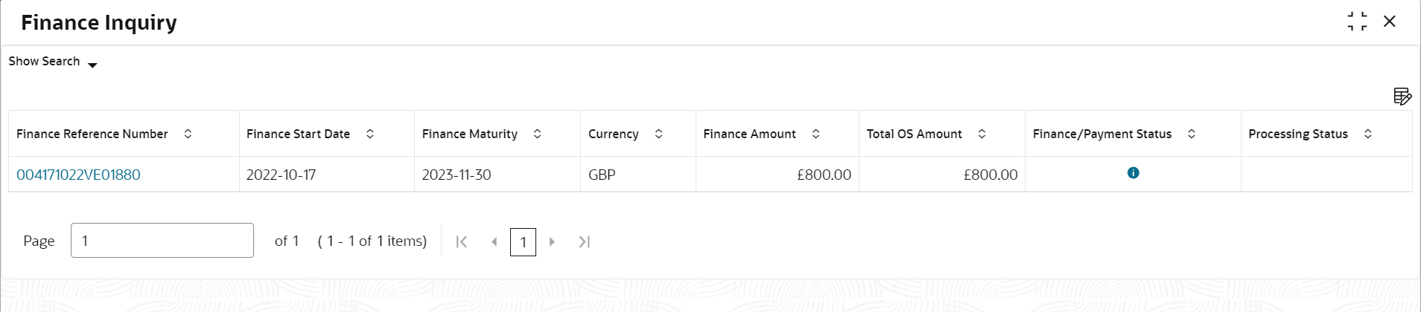Sort by Total OS Amount

pos(982,134)
